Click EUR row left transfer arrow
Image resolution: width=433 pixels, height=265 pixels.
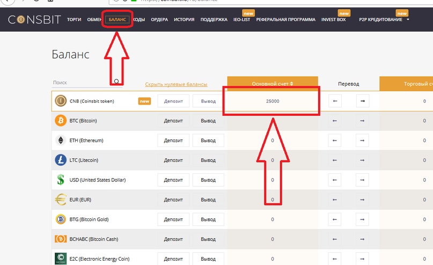pyautogui.click(x=335, y=200)
